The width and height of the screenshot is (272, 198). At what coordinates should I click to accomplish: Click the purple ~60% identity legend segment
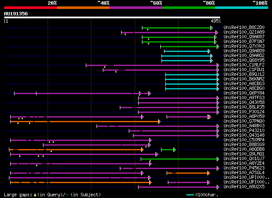point(136,8)
